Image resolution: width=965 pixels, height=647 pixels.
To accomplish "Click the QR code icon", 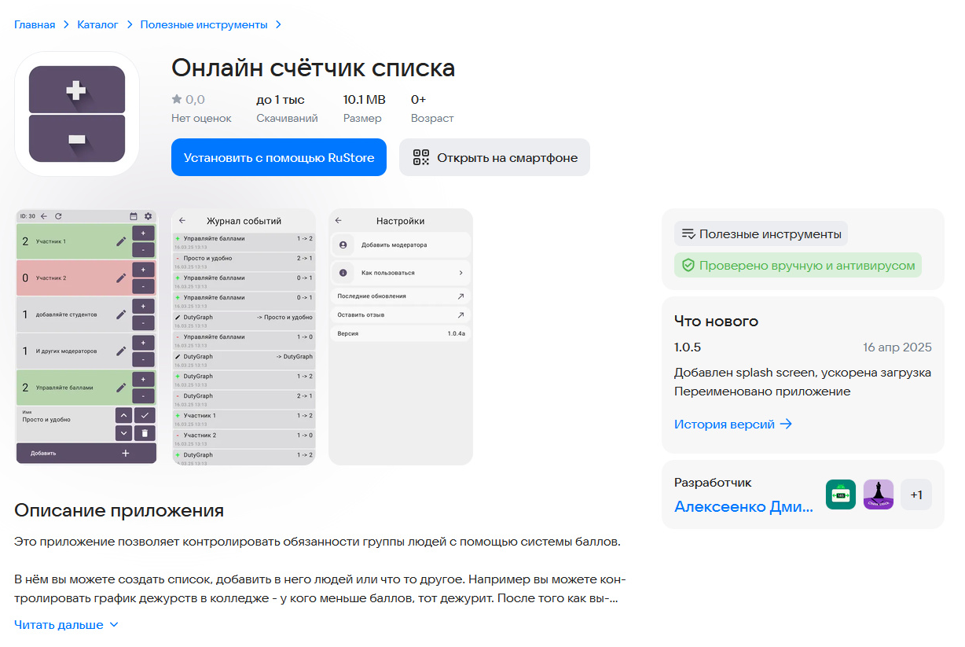I will (x=421, y=157).
